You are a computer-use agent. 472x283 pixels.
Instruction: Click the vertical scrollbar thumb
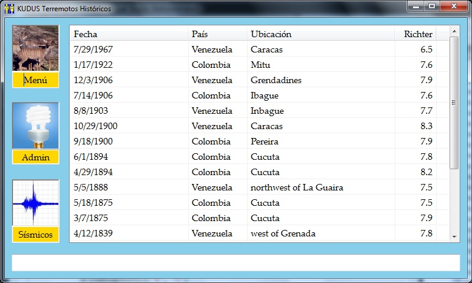coord(454,103)
